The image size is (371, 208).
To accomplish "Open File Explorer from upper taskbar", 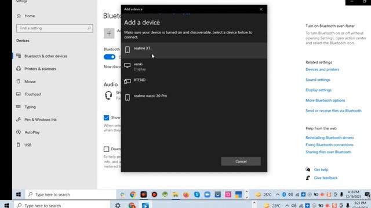I will 175,195.
